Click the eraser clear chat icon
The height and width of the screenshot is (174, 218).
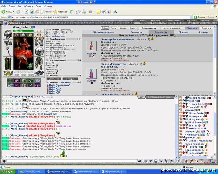click(x=146, y=161)
